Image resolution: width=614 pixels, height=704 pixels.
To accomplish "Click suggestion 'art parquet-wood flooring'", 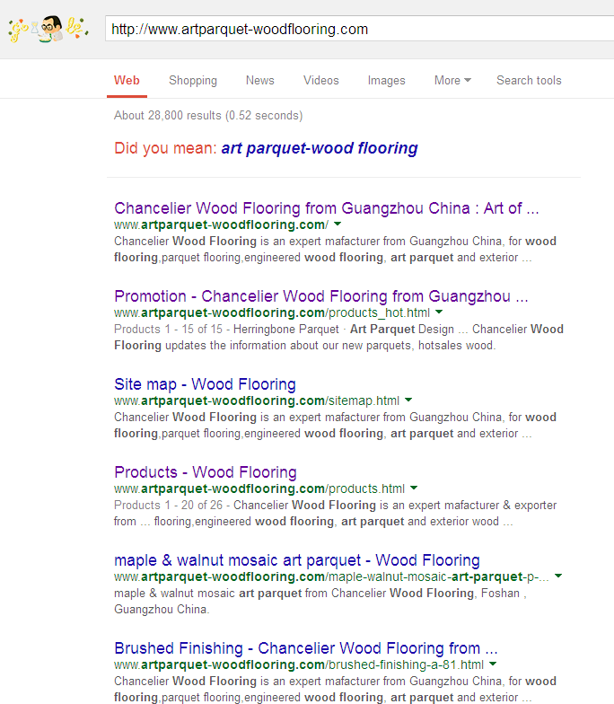I will (x=320, y=148).
